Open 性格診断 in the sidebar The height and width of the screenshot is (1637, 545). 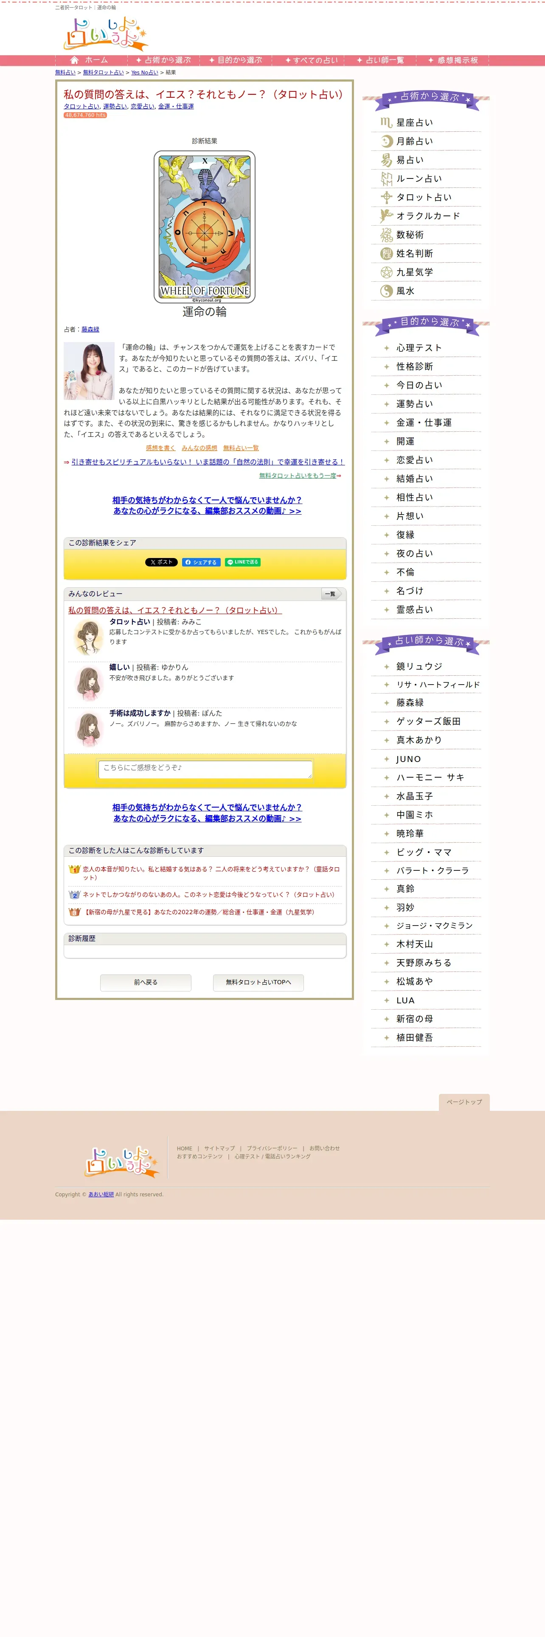[426, 367]
